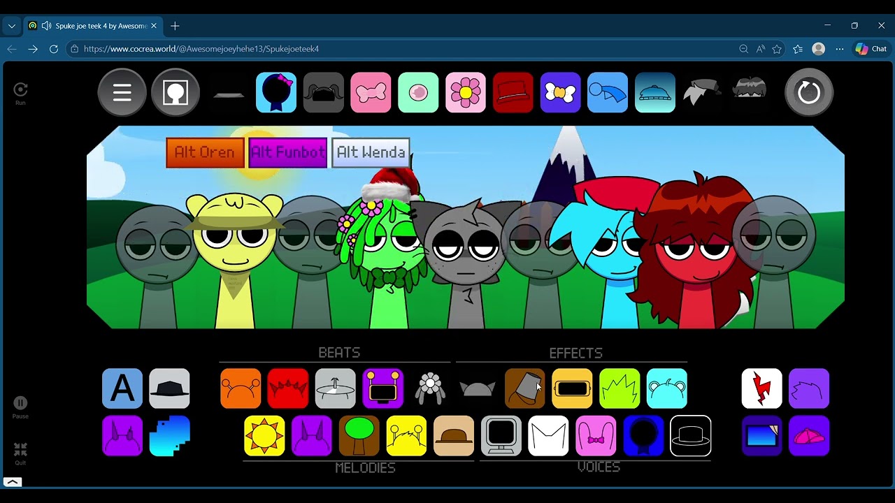This screenshot has width=895, height=503.
Task: Pick the blue pixel blocks icon
Action: (x=169, y=436)
